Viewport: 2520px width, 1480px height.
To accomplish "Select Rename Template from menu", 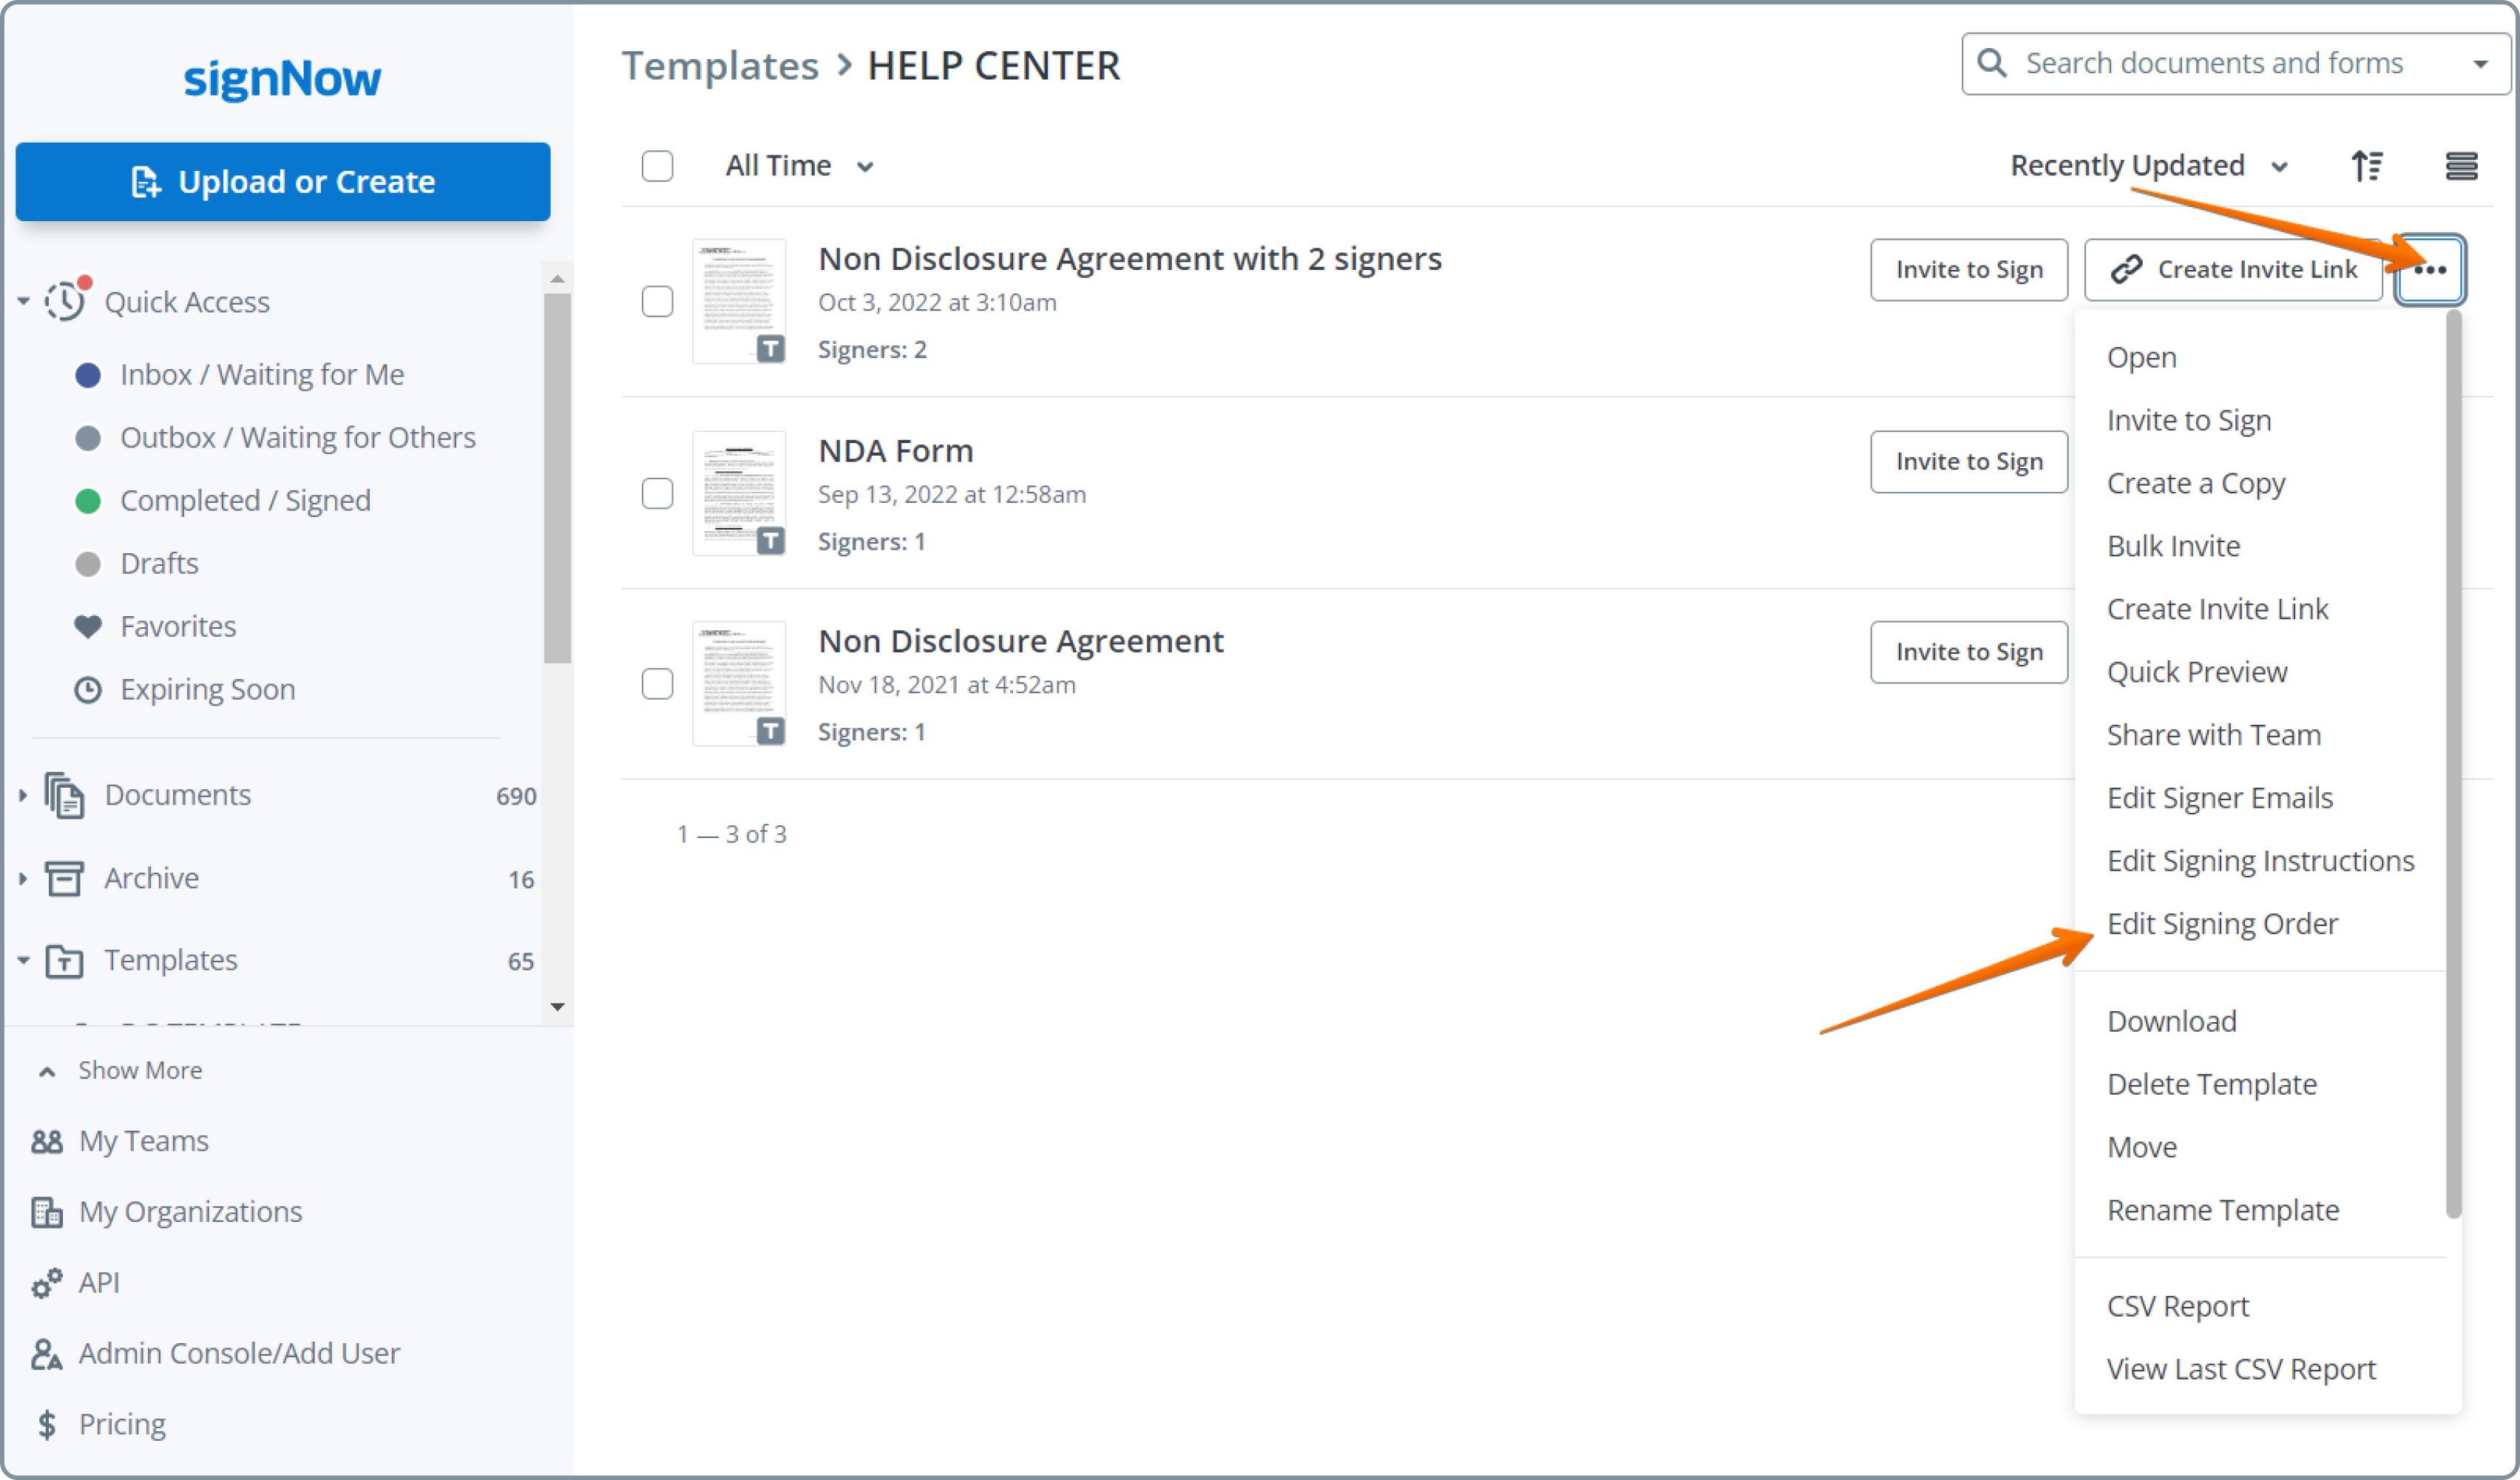I will point(2222,1210).
